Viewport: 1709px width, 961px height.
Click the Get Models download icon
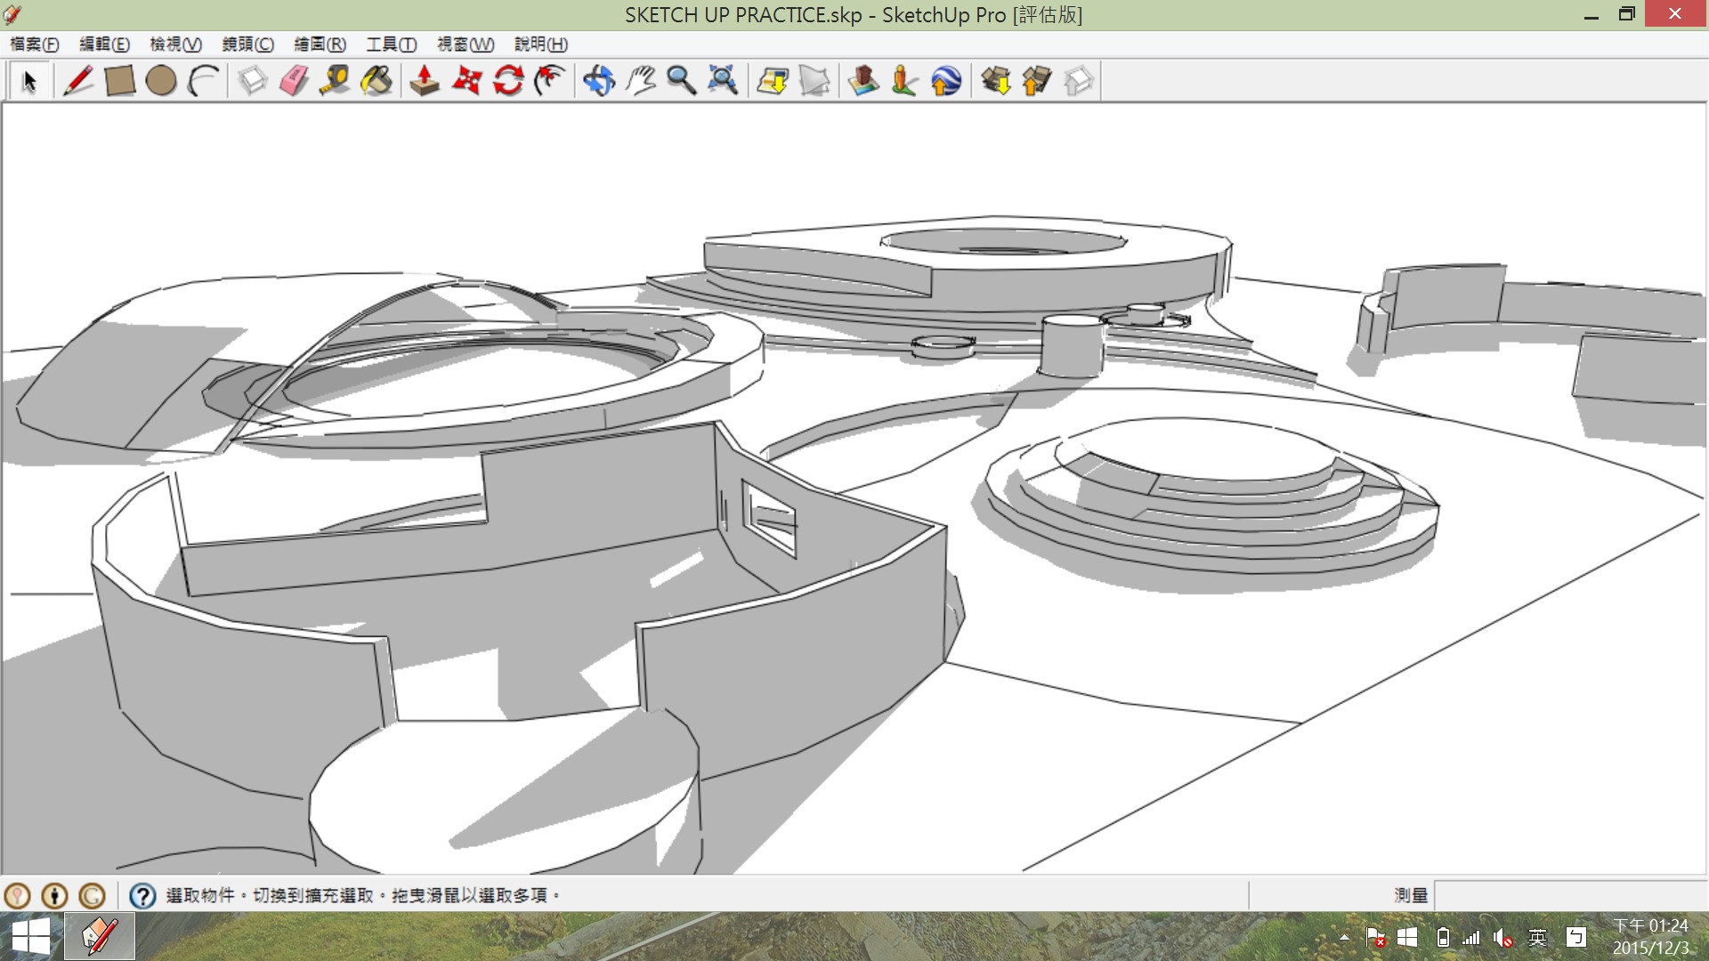coord(995,81)
